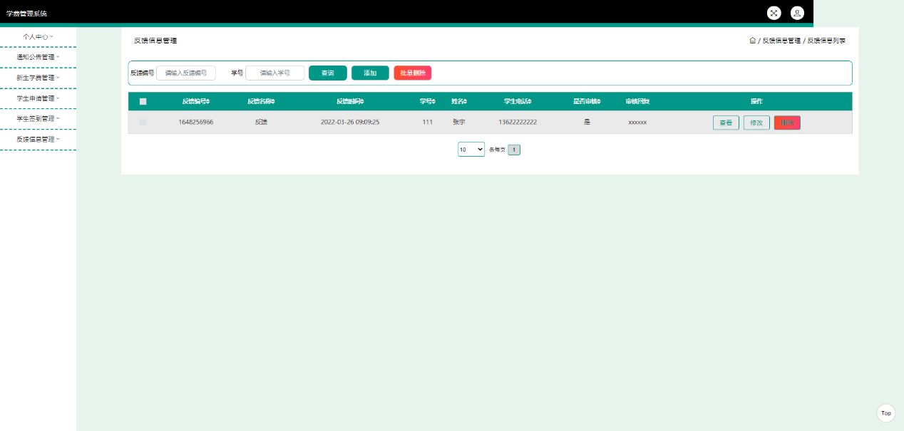Expand 反馈信息管理 sidebar menu
This screenshot has height=431, width=904.
pos(38,140)
